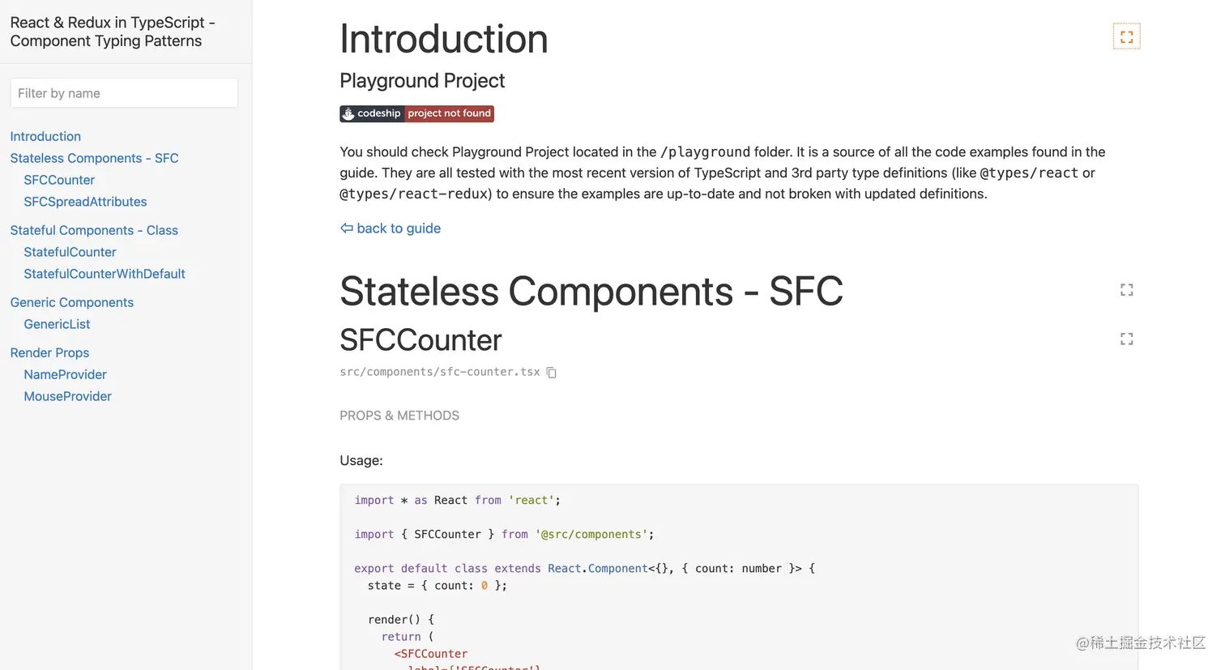This screenshot has width=1225, height=670.
Task: Click back to guide arrow link
Action: click(391, 228)
